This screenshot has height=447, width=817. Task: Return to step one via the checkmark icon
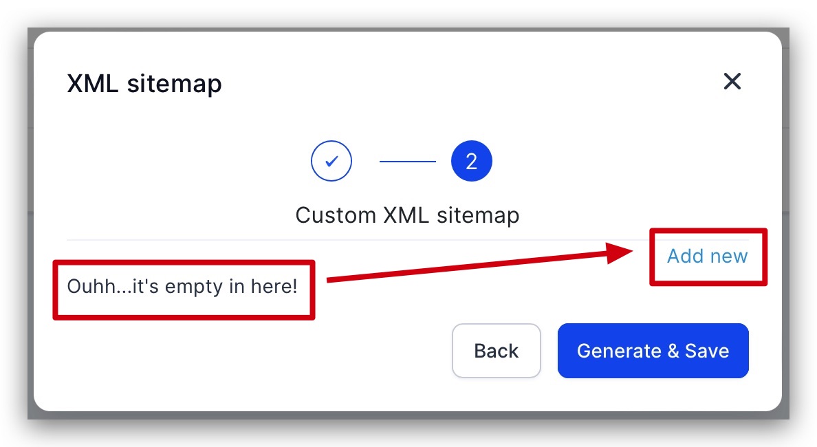[x=331, y=161]
